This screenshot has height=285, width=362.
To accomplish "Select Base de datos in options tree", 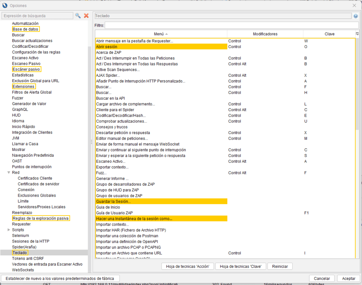I will click(x=25, y=29).
